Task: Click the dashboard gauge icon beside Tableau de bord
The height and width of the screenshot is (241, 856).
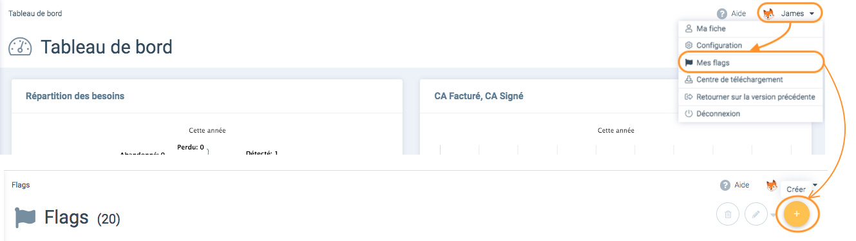Action: click(x=20, y=47)
